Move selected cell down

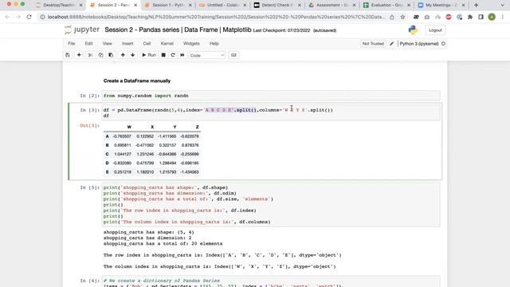pyautogui.click(x=133, y=55)
